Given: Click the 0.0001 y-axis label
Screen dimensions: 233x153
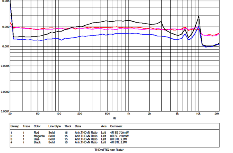Looking at the screenshot, I should [x=5, y=111].
